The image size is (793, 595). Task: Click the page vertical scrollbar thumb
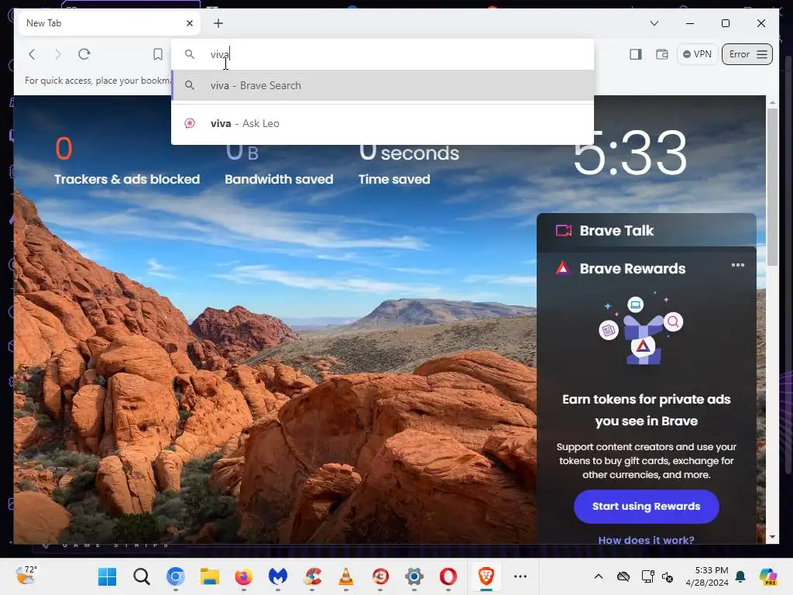coord(772,186)
